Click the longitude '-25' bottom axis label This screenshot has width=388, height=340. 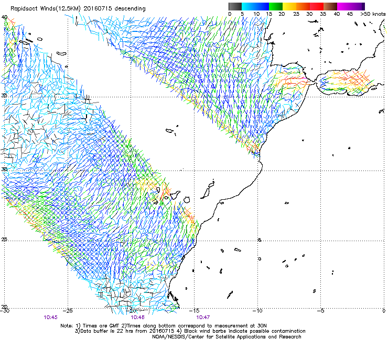pos(68,311)
